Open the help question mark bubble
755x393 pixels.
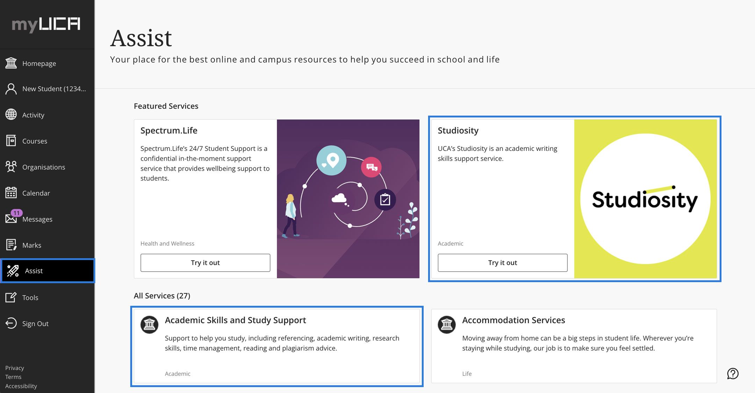tap(733, 373)
